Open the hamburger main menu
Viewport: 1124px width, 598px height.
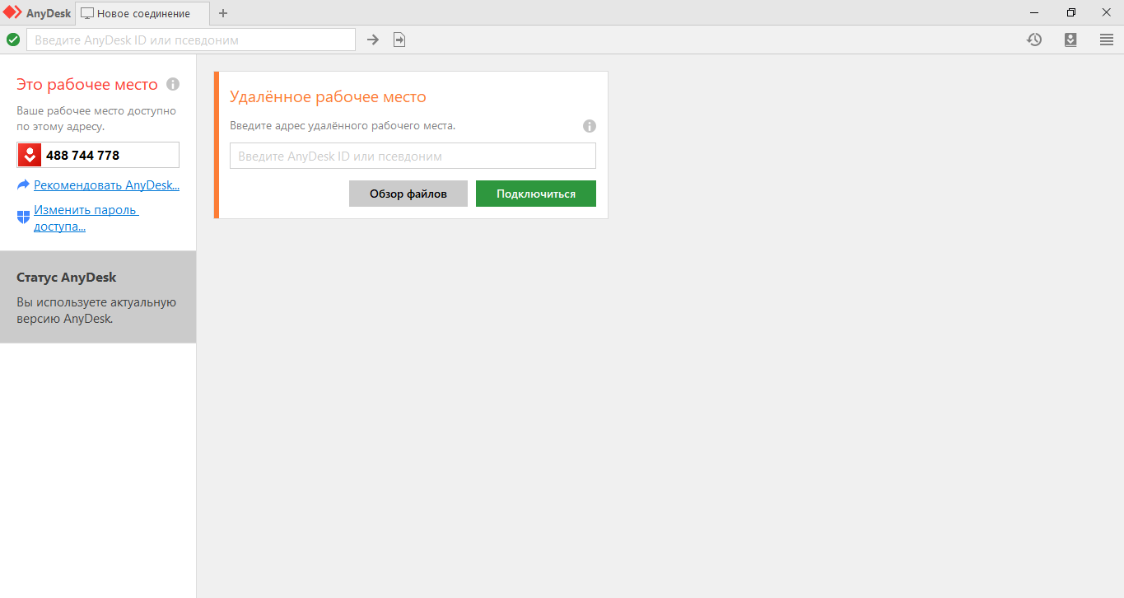coord(1107,40)
